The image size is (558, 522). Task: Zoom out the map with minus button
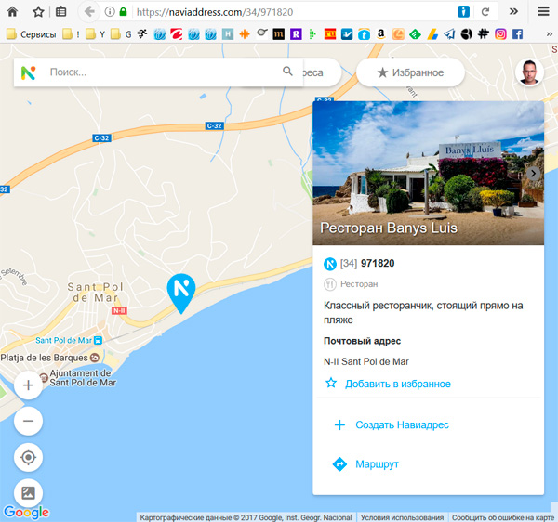click(x=28, y=421)
